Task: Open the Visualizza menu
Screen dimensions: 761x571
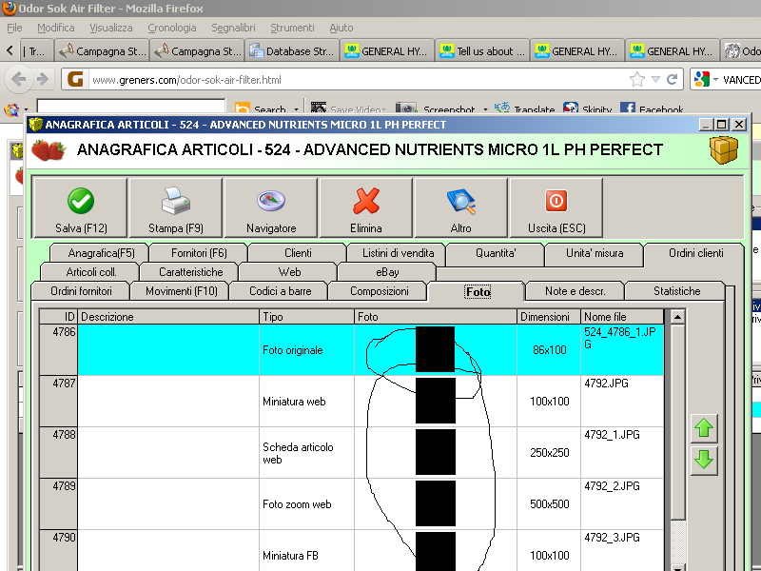Action: click(x=110, y=28)
